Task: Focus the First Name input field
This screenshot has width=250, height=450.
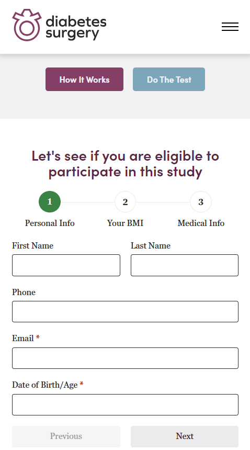Action: [66, 265]
